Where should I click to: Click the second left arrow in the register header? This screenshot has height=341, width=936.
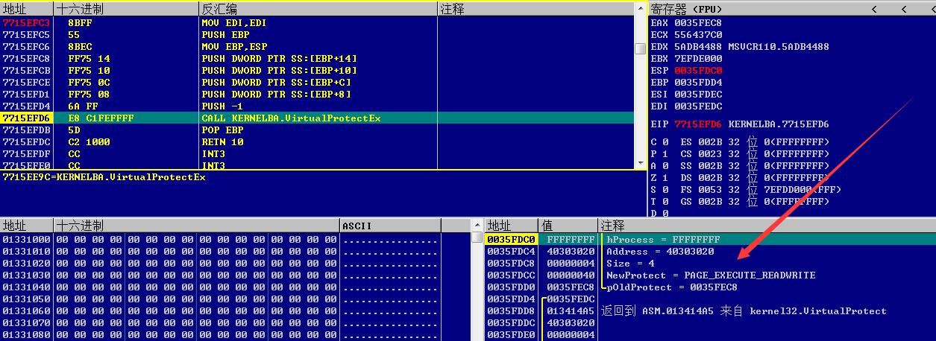903,9
